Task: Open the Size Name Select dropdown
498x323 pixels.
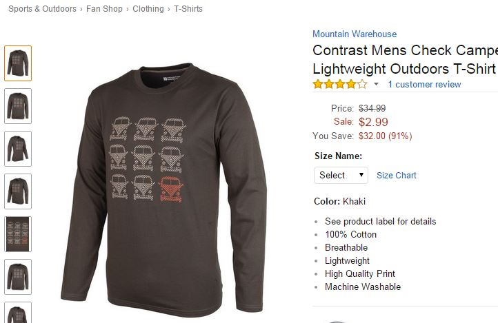Action: [341, 176]
